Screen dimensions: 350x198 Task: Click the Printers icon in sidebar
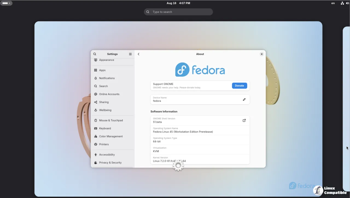95,144
